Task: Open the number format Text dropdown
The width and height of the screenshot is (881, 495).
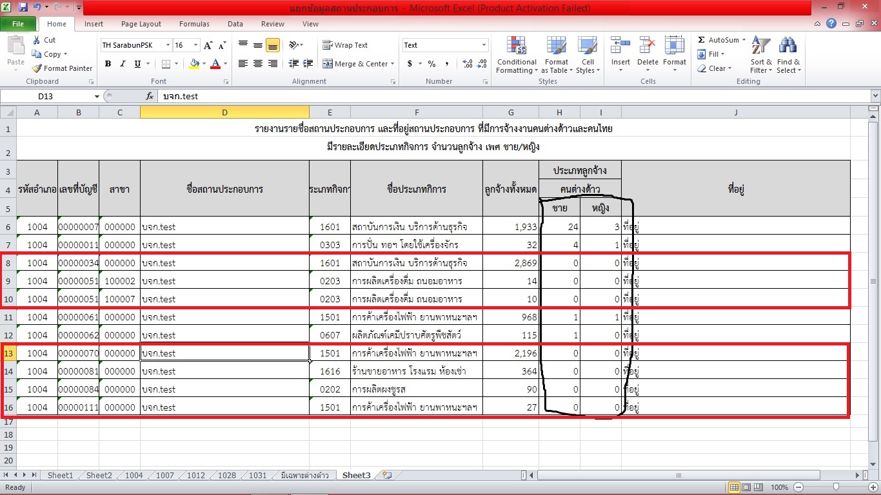Action: click(484, 45)
